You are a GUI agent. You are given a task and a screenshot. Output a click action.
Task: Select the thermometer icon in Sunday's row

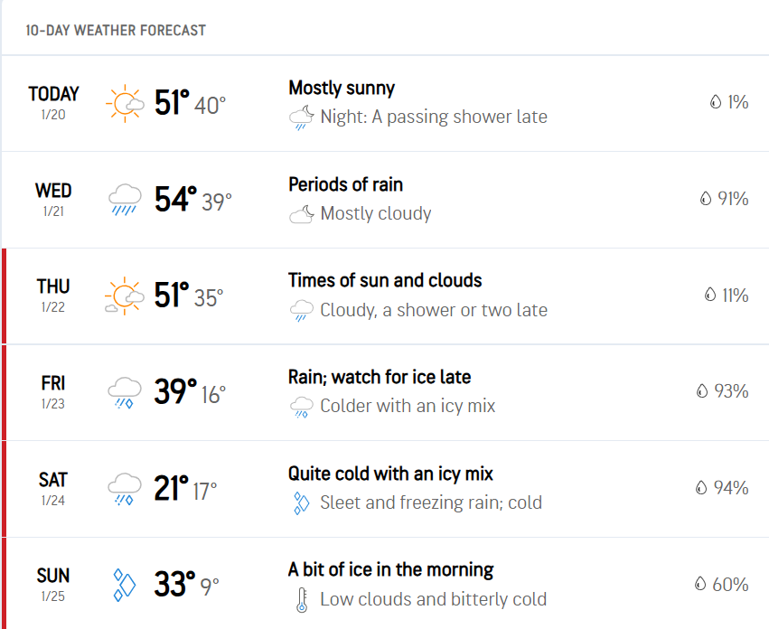301,598
